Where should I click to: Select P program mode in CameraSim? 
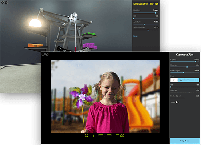click(x=174, y=80)
